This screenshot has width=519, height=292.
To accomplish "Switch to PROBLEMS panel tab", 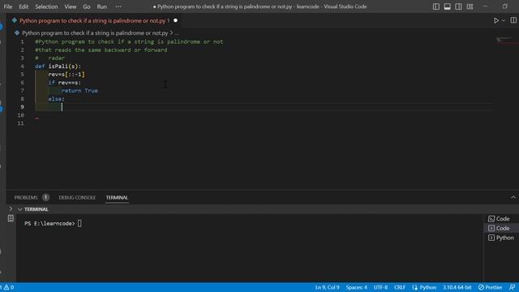I will [x=26, y=198].
